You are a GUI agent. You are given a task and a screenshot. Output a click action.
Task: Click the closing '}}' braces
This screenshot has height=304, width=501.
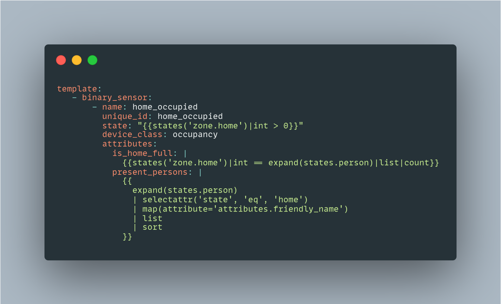tap(127, 237)
